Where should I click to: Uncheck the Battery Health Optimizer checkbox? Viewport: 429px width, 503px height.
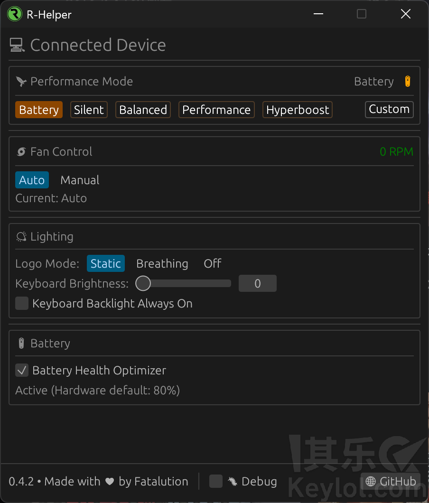point(22,370)
